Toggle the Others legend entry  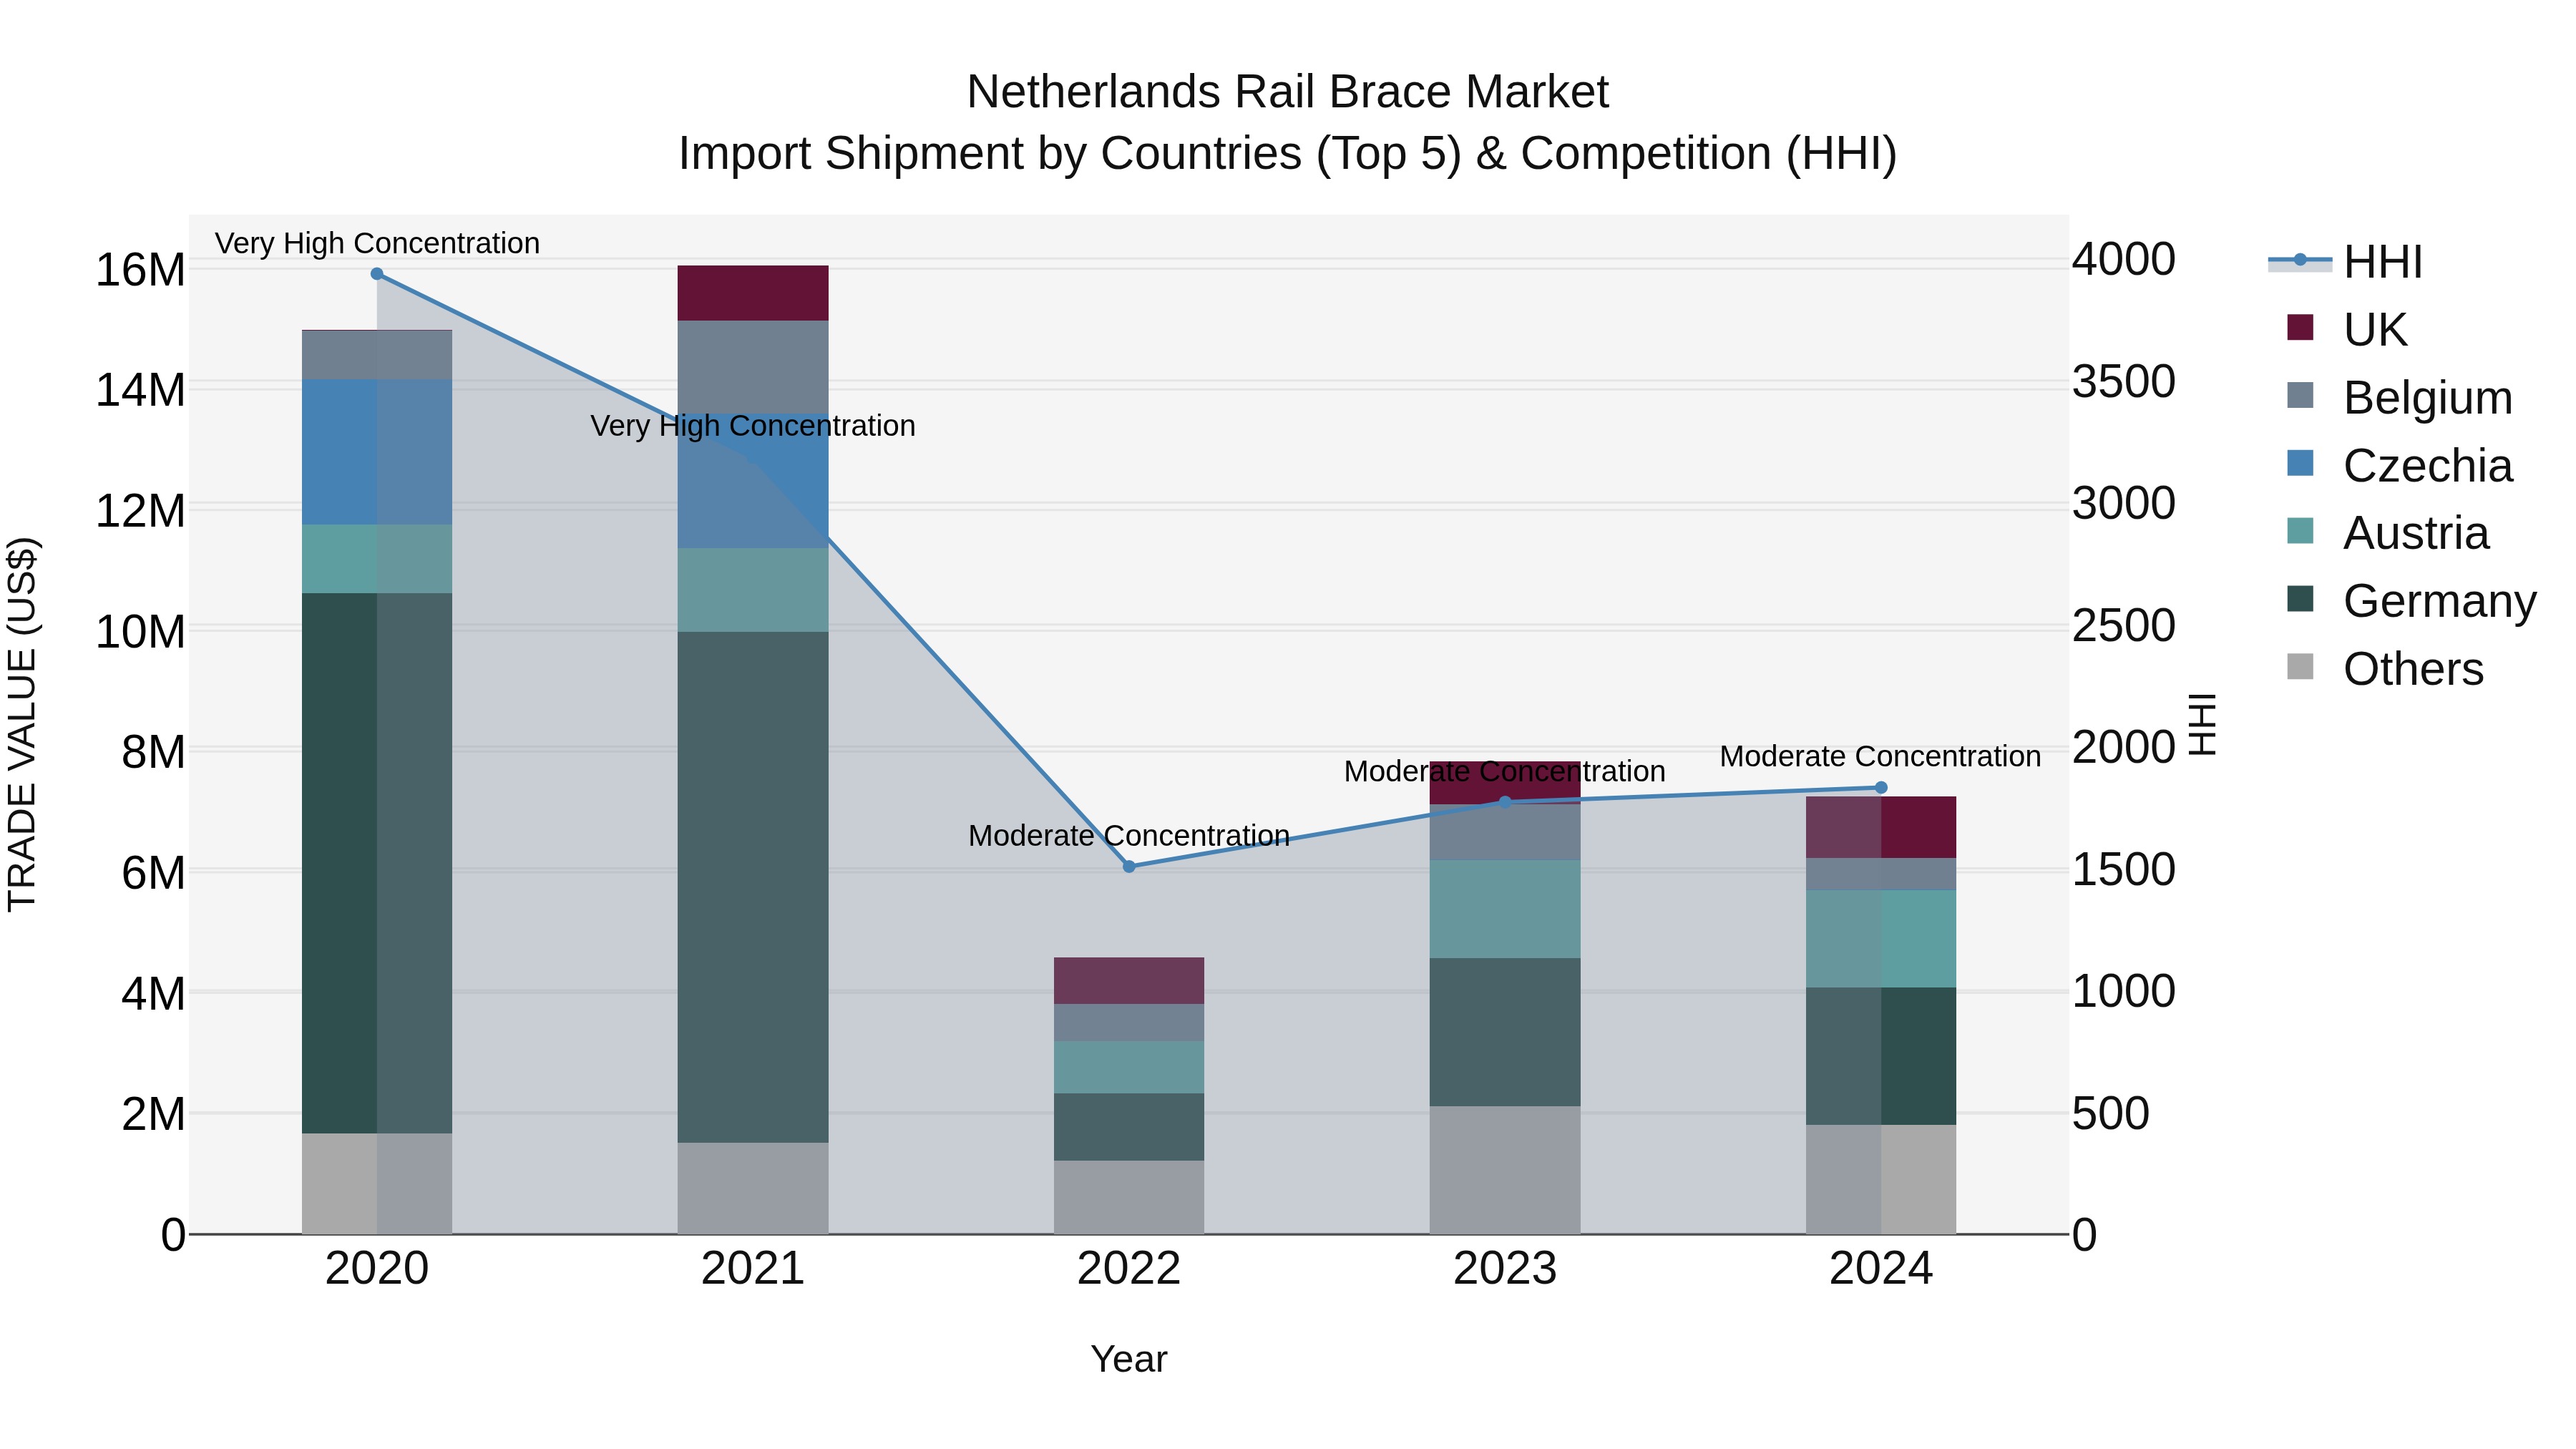point(2385,669)
